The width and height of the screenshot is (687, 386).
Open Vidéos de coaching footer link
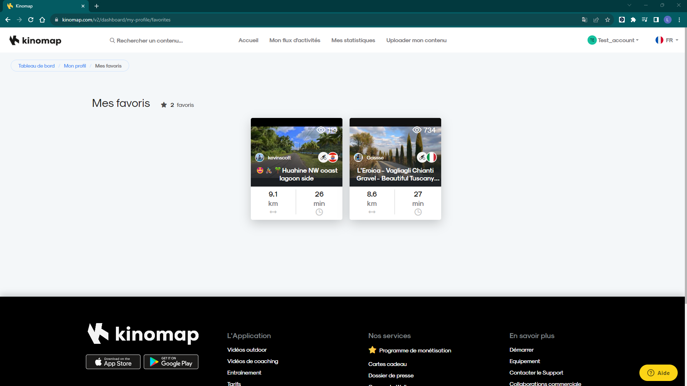pyautogui.click(x=253, y=361)
